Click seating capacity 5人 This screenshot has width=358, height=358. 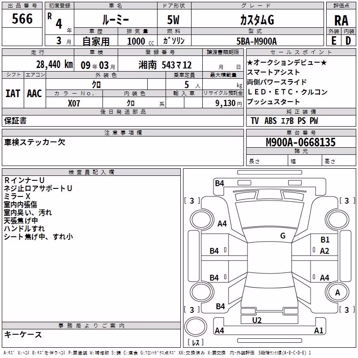192,85
